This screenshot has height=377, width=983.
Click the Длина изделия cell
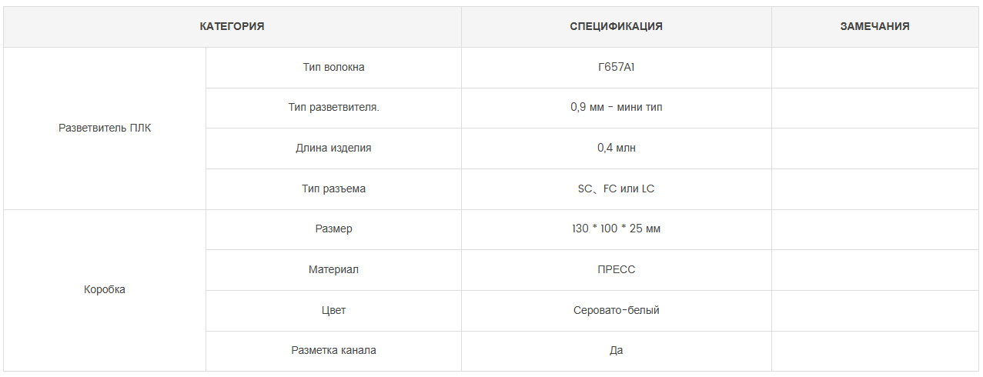click(334, 148)
